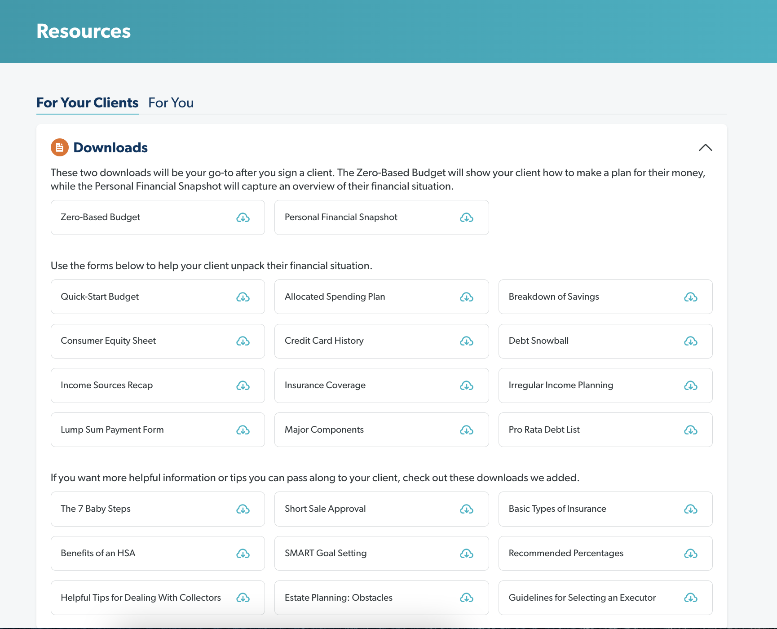Image resolution: width=777 pixels, height=629 pixels.
Task: Select the For Your Clients tab
Action: 88,103
